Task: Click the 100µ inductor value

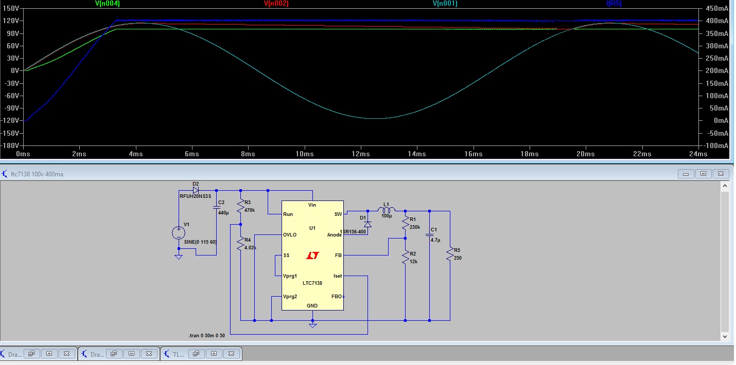Action: click(x=387, y=215)
